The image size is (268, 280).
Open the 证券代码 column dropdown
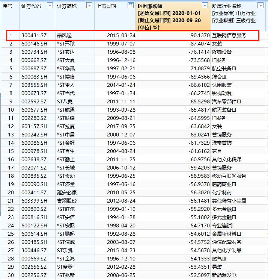coord(50,6)
